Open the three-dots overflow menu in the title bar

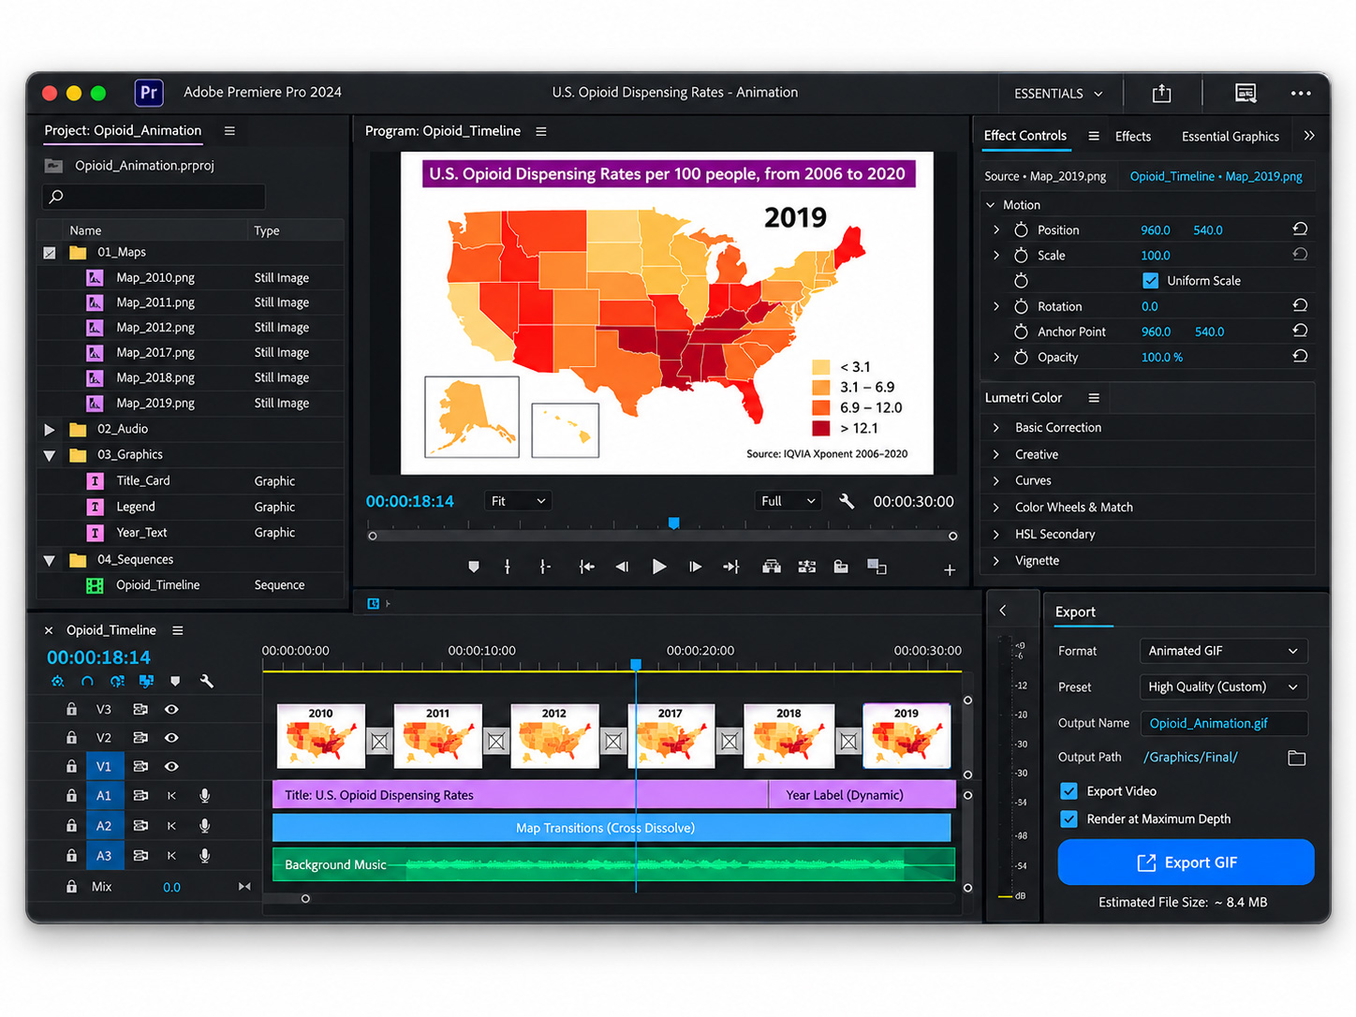[1301, 93]
